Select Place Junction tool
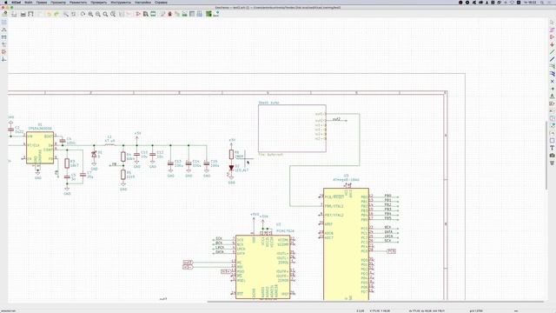Screen dimensions: 556x313 click(553, 89)
